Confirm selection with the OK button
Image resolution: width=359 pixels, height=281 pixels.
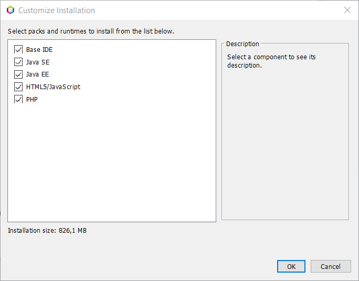pyautogui.click(x=291, y=266)
